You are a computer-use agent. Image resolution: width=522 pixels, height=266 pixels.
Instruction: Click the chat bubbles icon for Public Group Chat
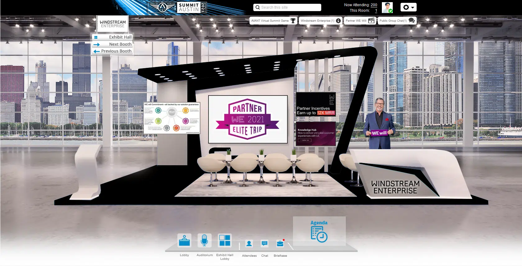point(412,20)
